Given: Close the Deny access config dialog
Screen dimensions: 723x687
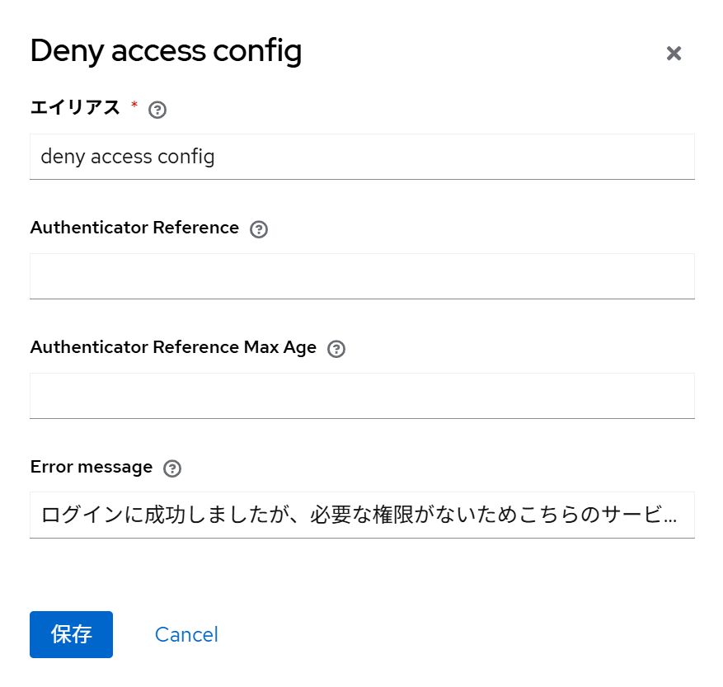Looking at the screenshot, I should point(674,54).
